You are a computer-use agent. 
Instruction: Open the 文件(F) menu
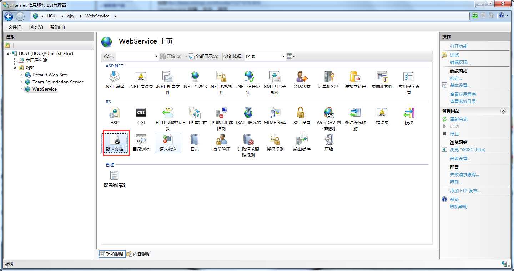point(15,27)
